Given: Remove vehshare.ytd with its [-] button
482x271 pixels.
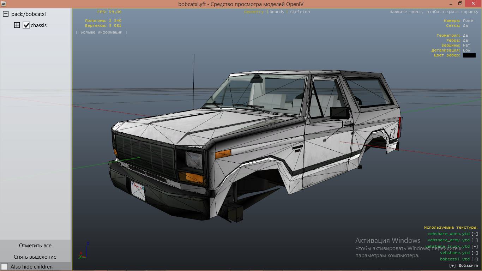Looking at the screenshot, I should [x=475, y=253].
